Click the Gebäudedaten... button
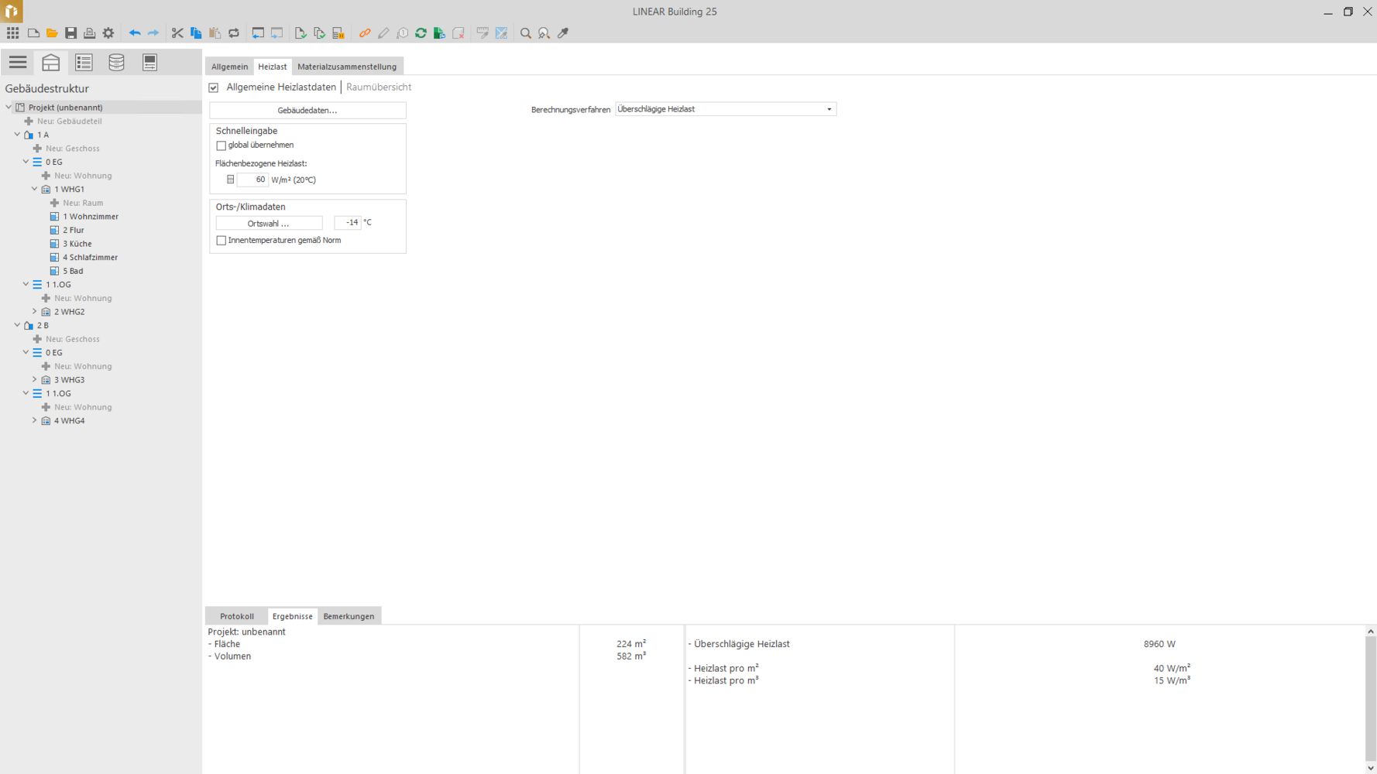This screenshot has width=1377, height=774. tap(307, 111)
